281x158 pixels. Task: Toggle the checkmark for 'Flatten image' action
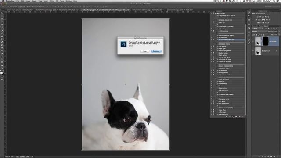[x=211, y=84]
